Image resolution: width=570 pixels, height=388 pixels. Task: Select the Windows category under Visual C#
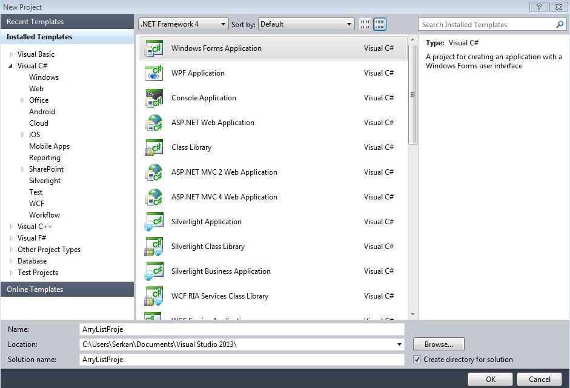point(44,77)
